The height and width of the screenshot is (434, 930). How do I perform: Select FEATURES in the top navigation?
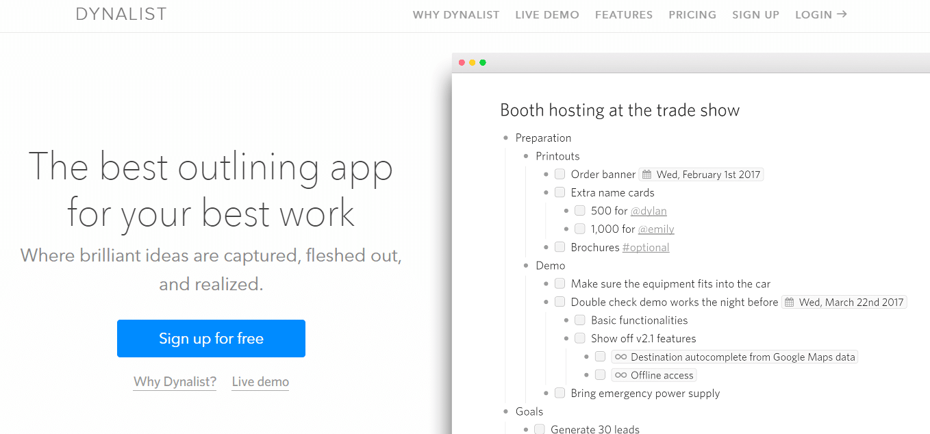[624, 14]
